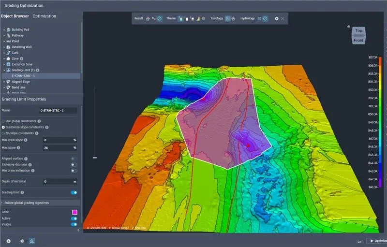
Task: Expand the Curb tree node
Action: click(4, 53)
